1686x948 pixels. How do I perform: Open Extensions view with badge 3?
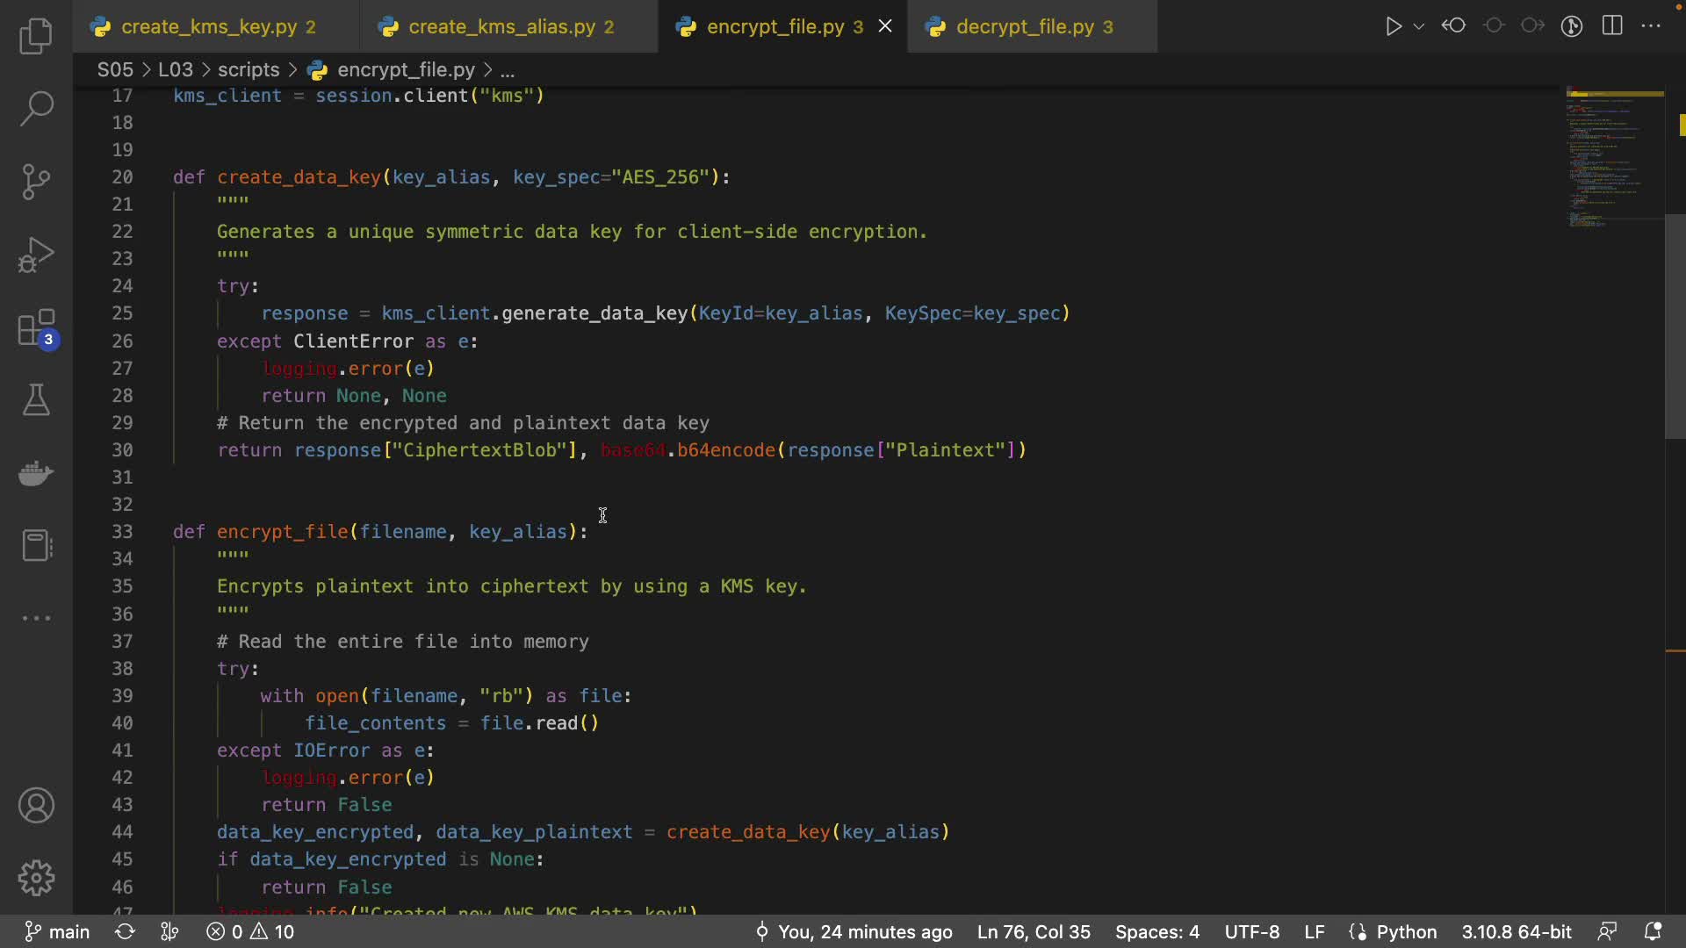(36, 329)
